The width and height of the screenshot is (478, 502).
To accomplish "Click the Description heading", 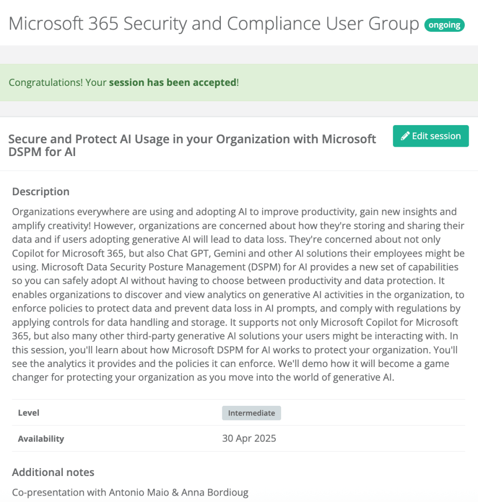I will pyautogui.click(x=41, y=191).
